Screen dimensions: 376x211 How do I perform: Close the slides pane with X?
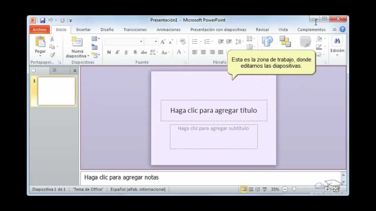click(75, 71)
